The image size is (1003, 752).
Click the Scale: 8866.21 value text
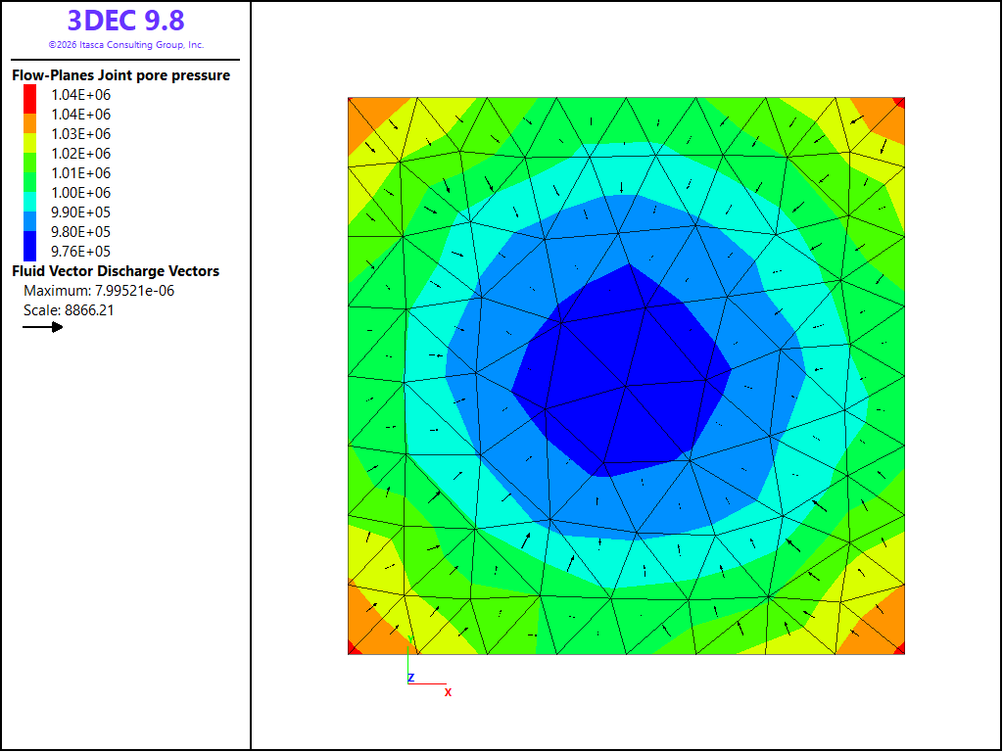[x=70, y=310]
